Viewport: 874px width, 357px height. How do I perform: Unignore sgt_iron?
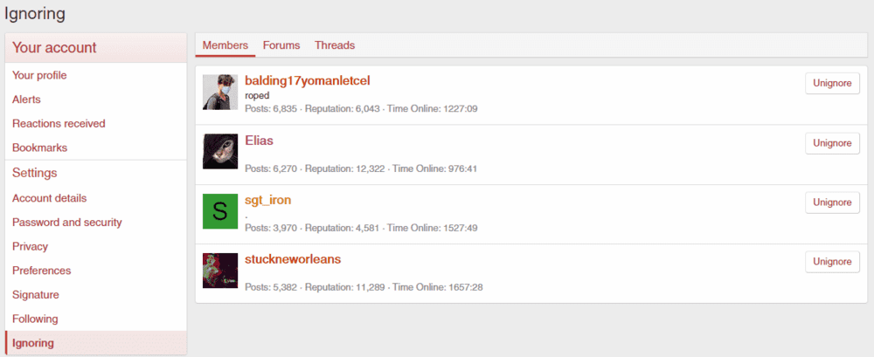pos(832,203)
